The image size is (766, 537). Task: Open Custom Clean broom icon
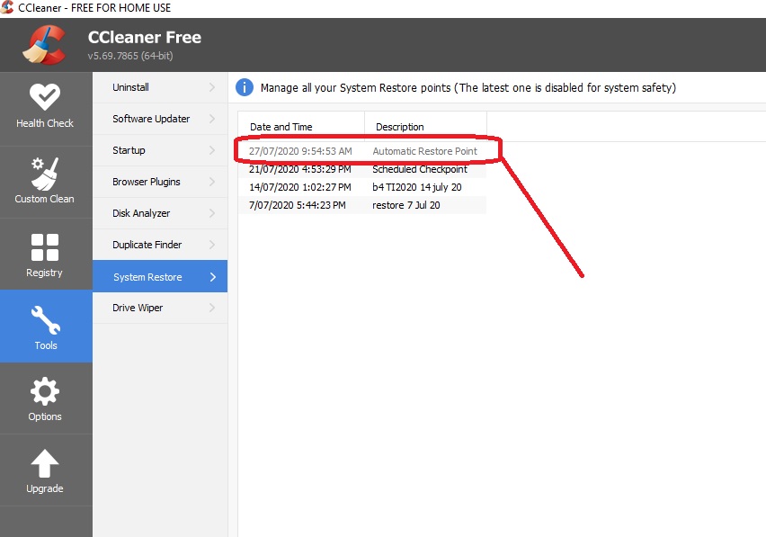tap(45, 174)
